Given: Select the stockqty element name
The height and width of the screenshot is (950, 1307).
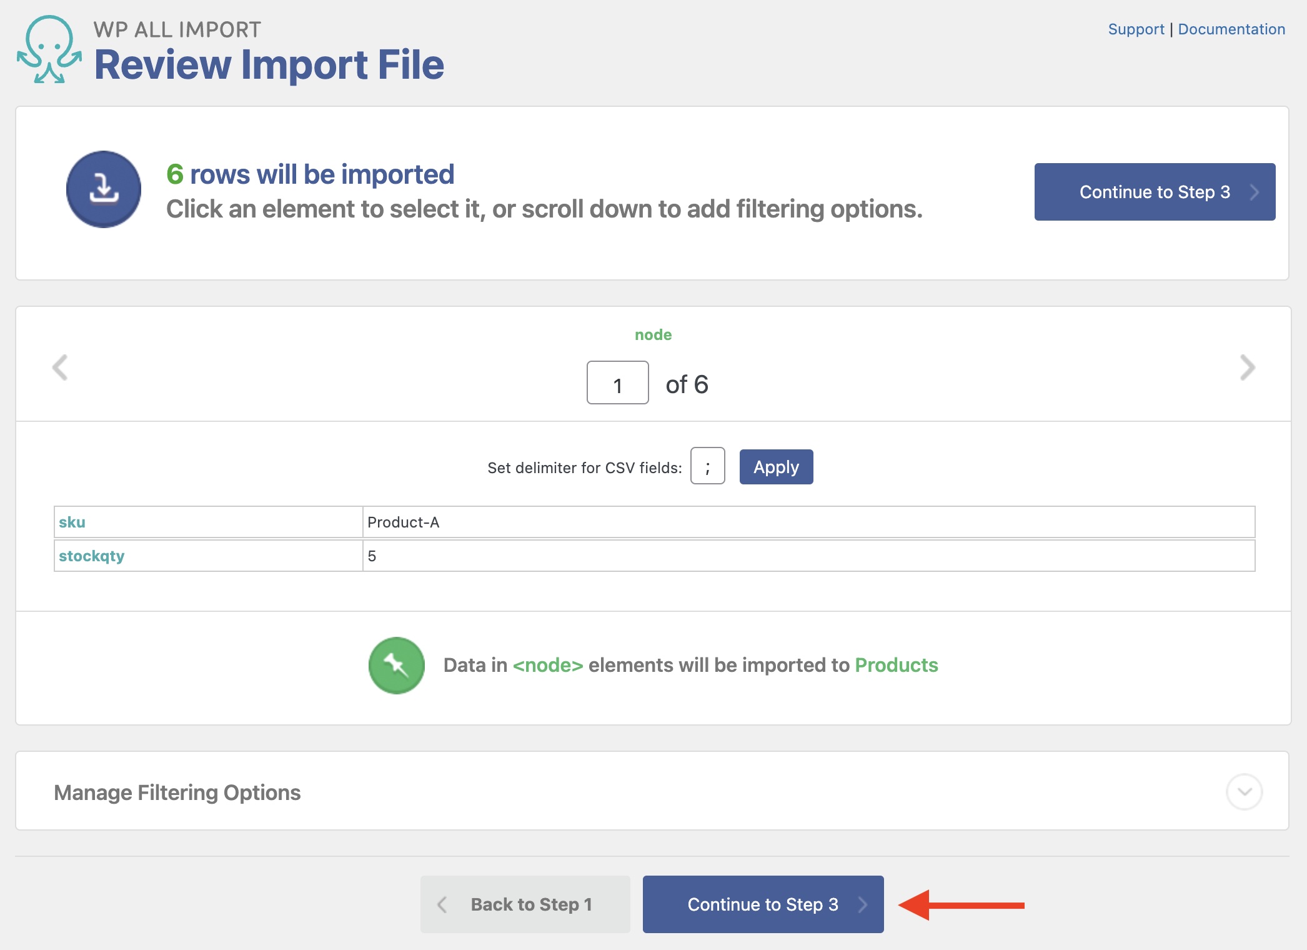Looking at the screenshot, I should [x=92, y=556].
